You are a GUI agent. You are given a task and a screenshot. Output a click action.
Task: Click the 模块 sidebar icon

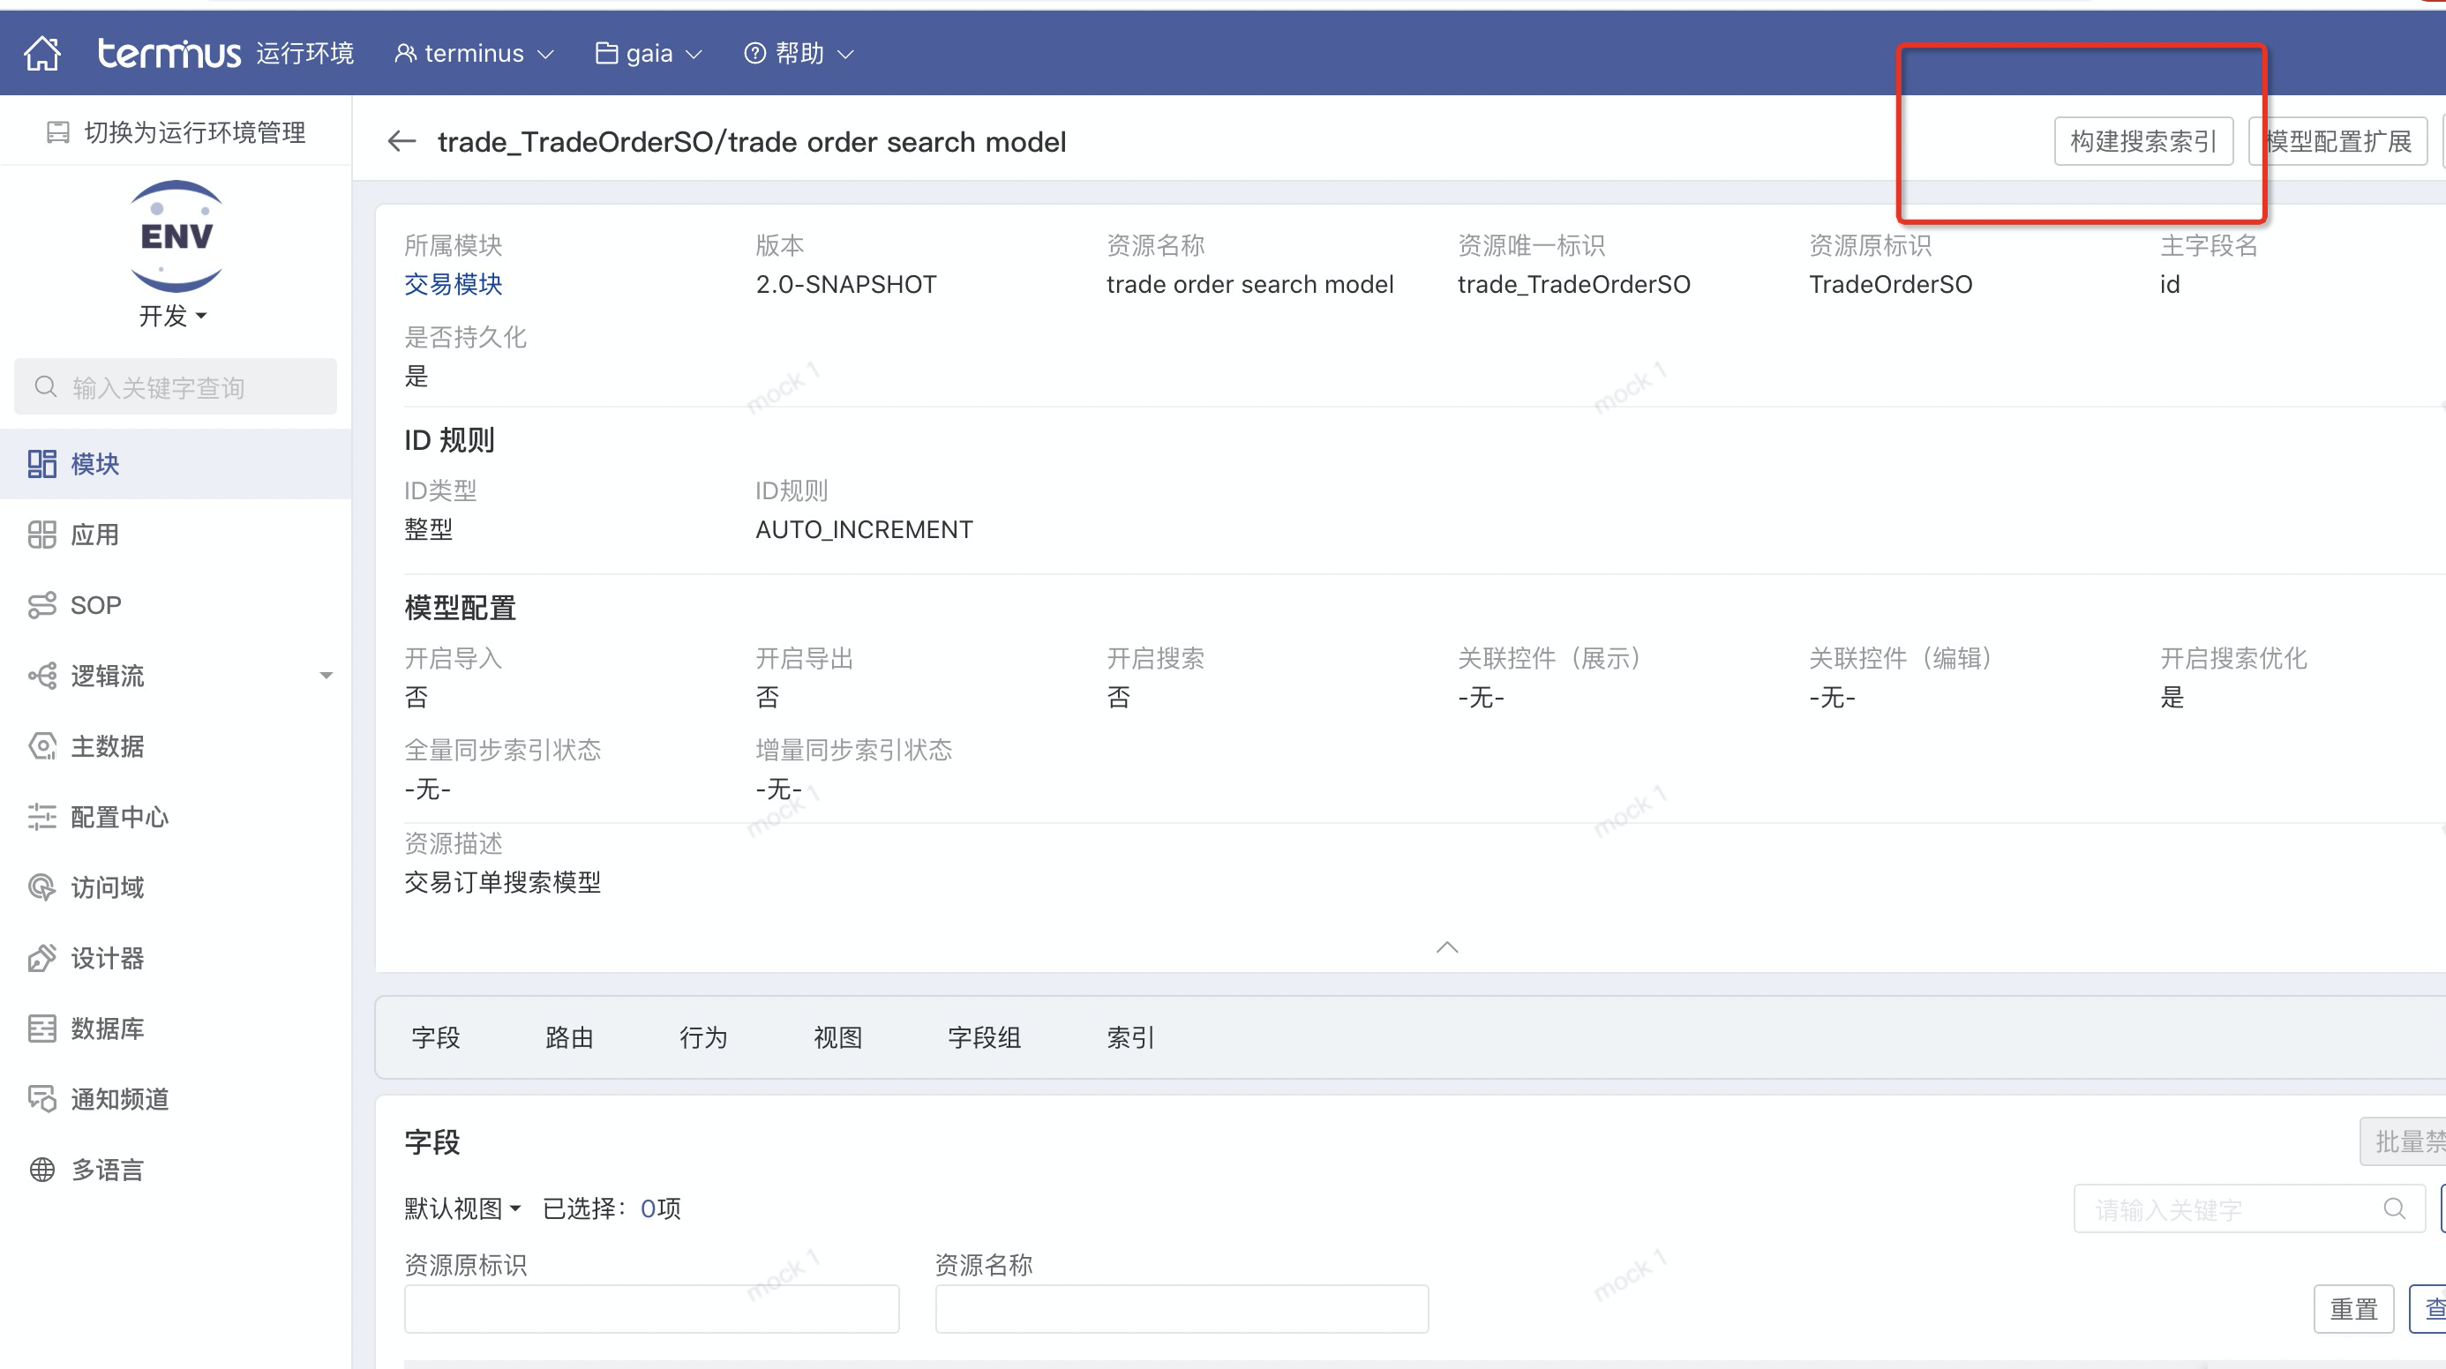pos(41,463)
